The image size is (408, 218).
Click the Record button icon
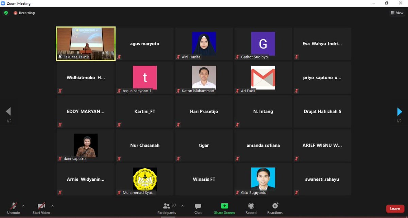[251, 206]
